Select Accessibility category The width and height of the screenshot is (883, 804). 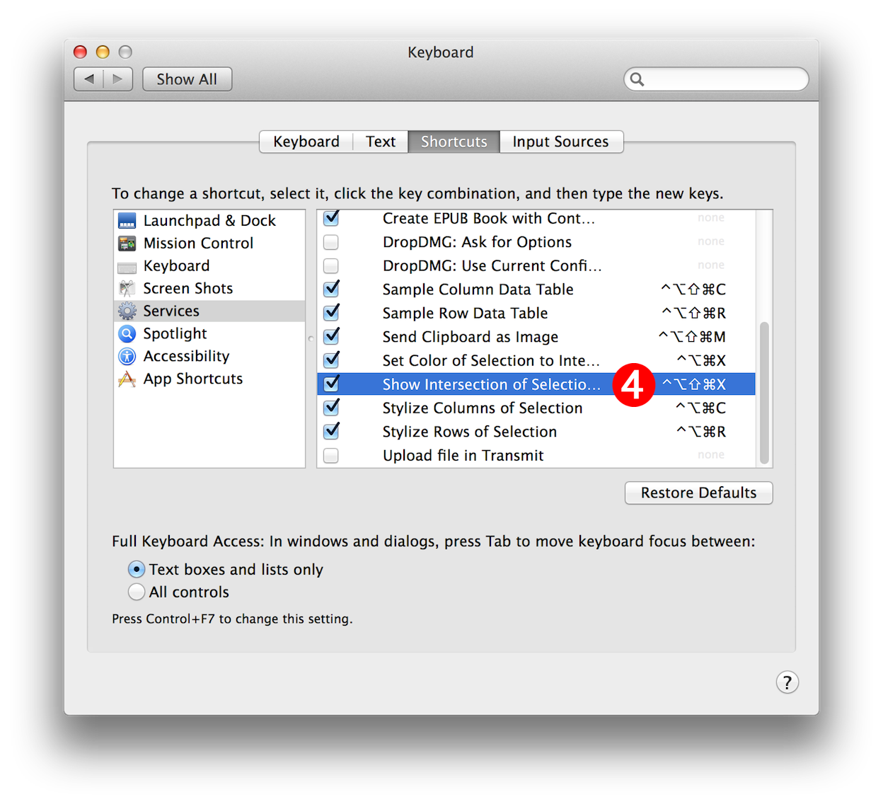pyautogui.click(x=209, y=357)
